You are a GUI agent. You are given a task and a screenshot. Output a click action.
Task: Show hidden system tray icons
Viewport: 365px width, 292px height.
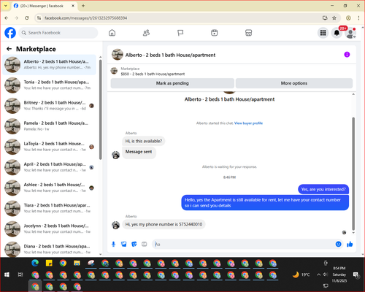tap(318, 274)
